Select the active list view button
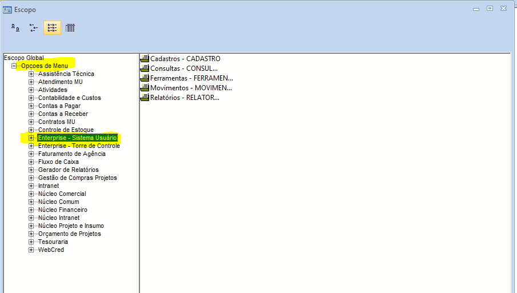This screenshot has width=517, height=293. point(52,27)
